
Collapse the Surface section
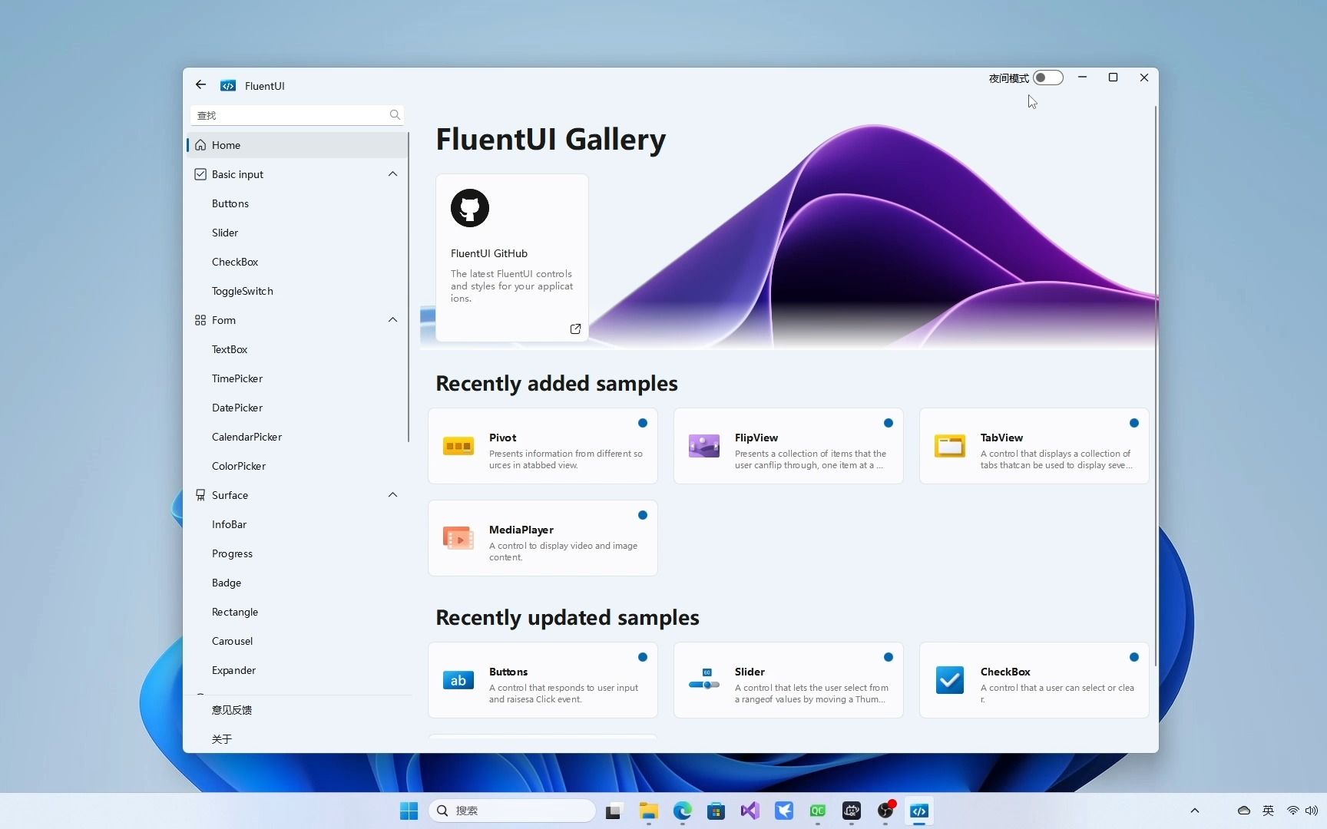tap(392, 495)
